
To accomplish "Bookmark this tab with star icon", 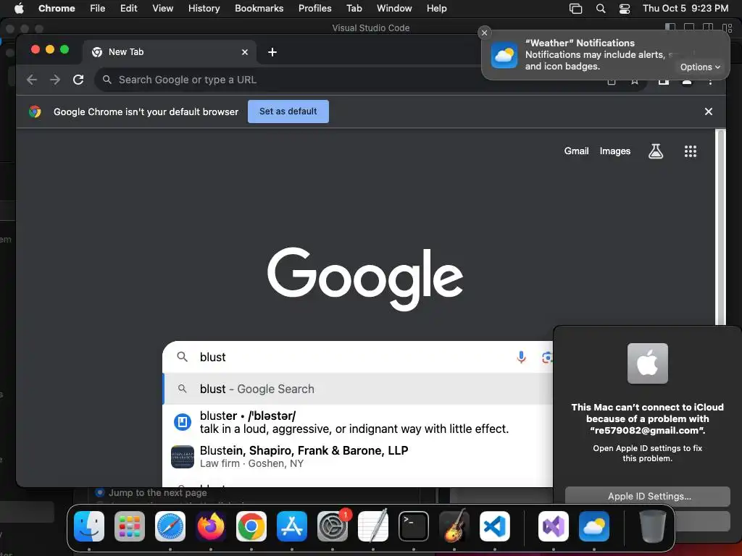I will pos(635,81).
